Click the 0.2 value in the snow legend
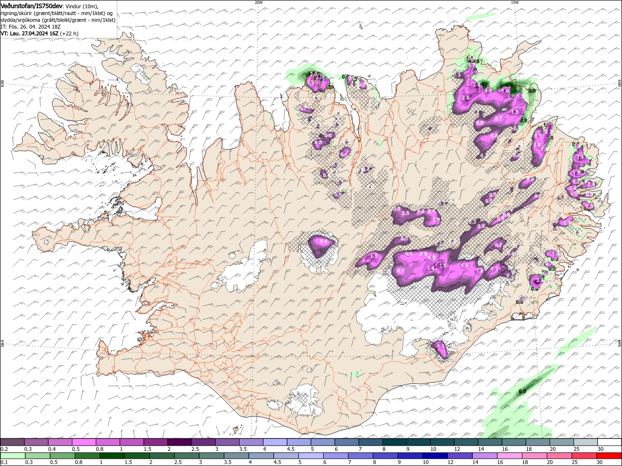 tap(4, 449)
